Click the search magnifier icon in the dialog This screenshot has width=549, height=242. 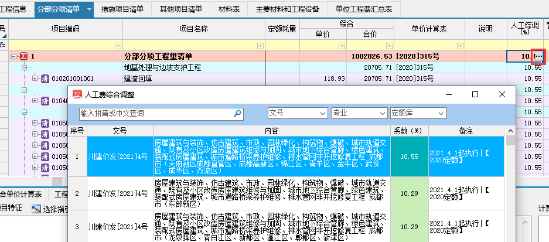point(238,113)
